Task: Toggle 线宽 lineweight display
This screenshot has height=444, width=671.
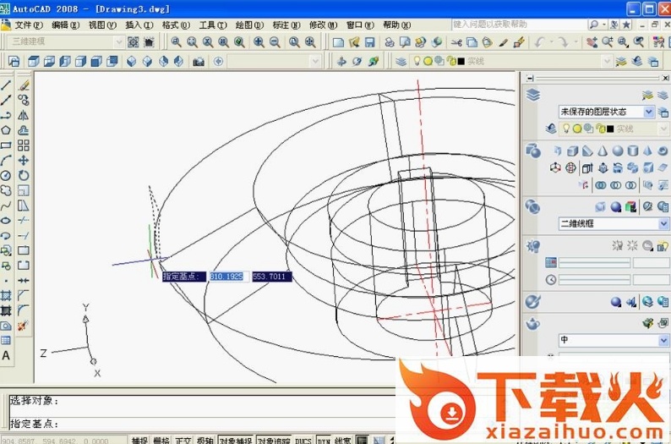Action: click(x=343, y=440)
